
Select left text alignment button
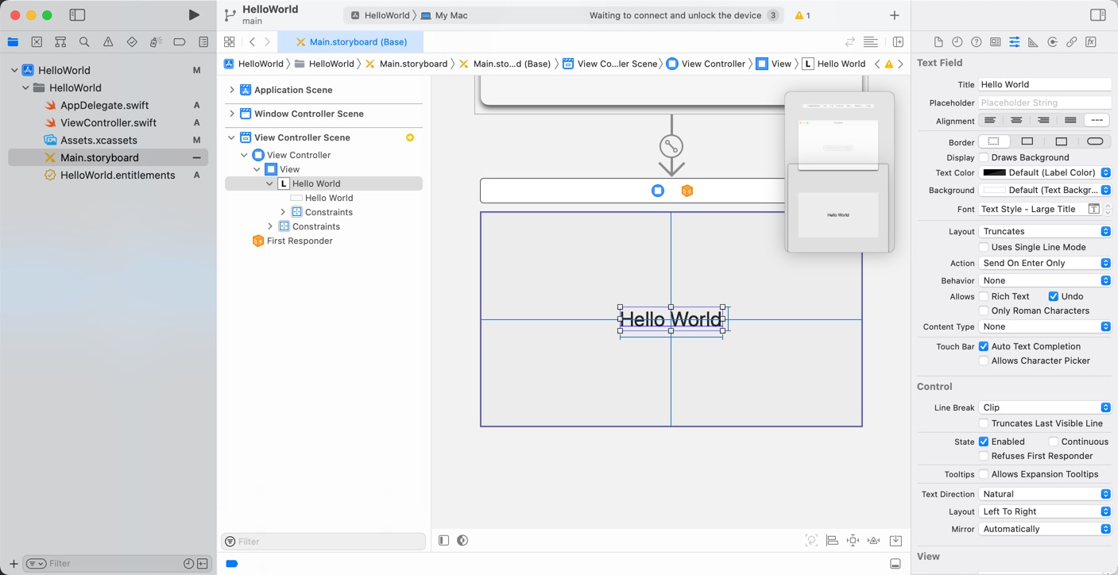990,121
